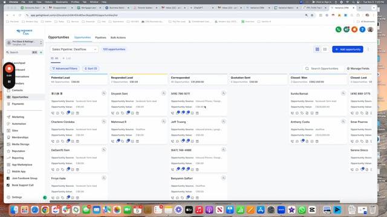Viewport: 387px width, 217px height.
Task: Open the orange notifications bell icon
Action: point(354,30)
